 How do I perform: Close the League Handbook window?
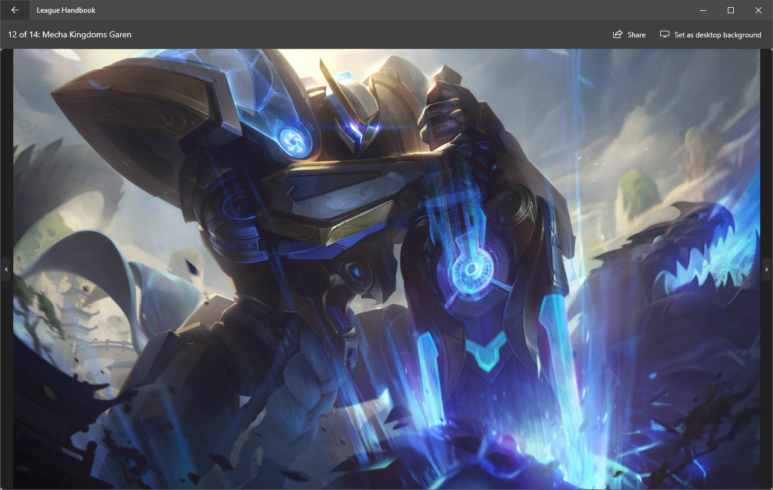pos(759,10)
